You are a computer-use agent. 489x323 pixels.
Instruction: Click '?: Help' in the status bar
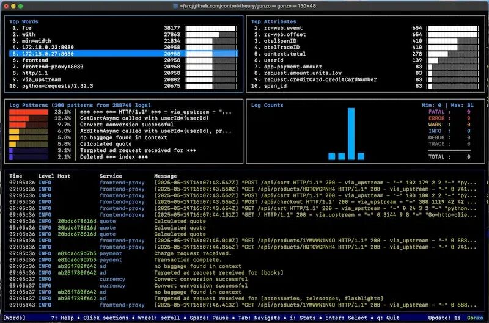[x=62, y=318]
